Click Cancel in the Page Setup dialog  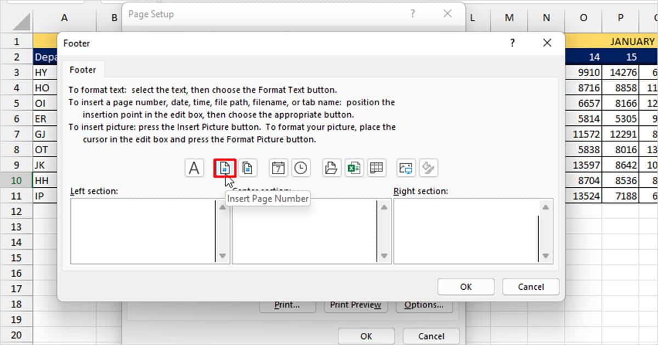coord(432,336)
